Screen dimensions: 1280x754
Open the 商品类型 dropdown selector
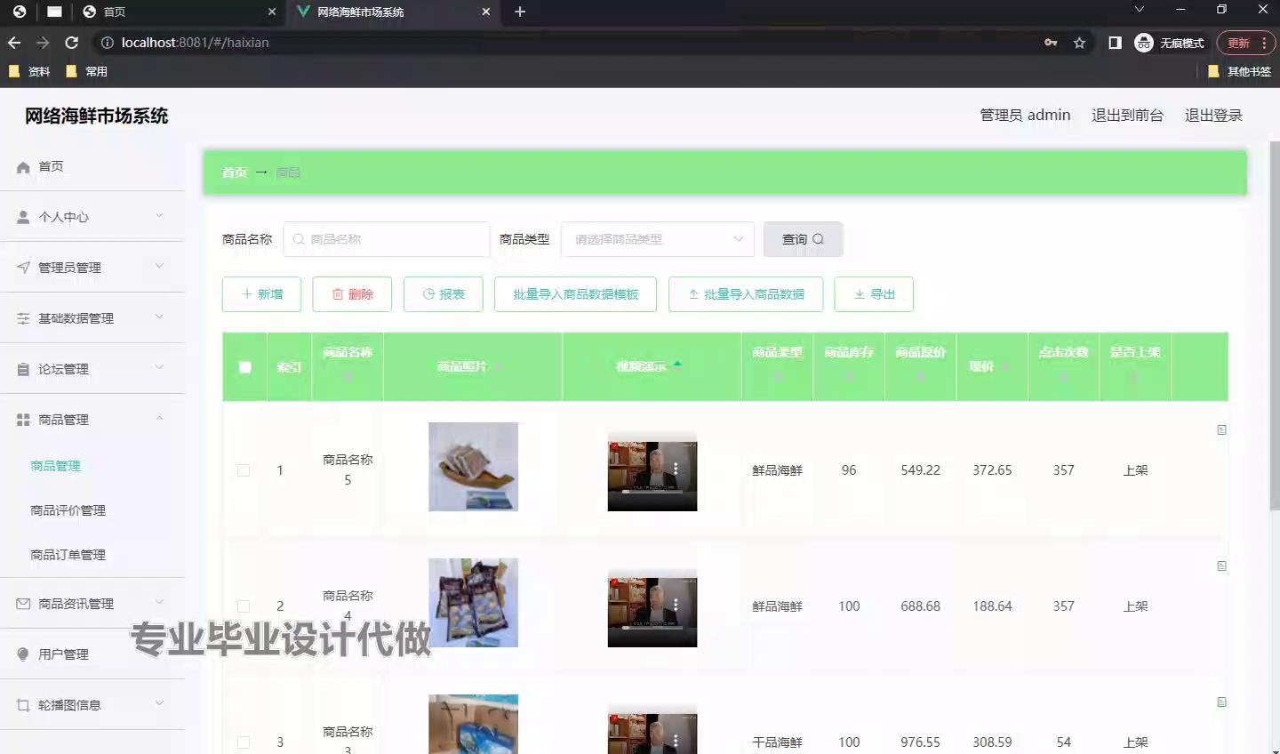point(658,239)
